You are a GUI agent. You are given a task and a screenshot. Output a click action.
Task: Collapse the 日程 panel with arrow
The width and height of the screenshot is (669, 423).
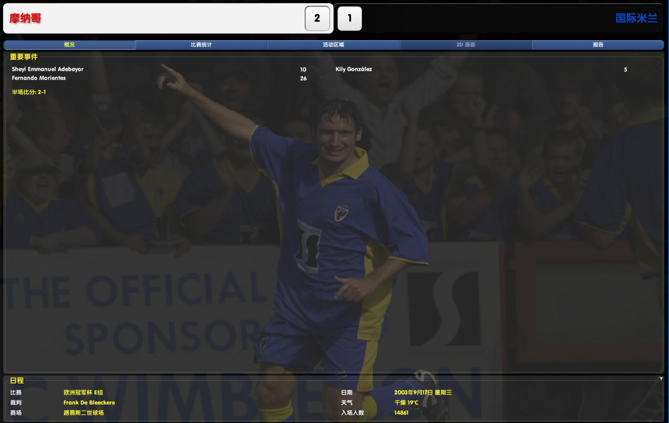(x=661, y=378)
